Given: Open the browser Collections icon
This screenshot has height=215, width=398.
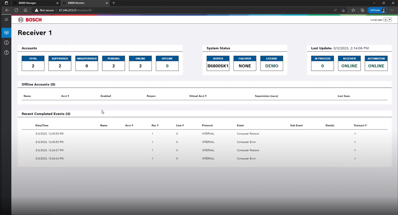Looking at the screenshot, I should (362, 10).
